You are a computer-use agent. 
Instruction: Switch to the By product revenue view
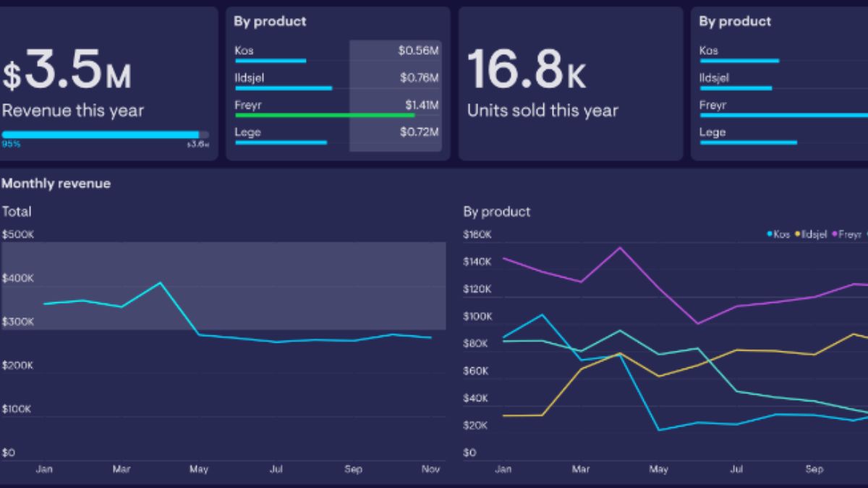(x=496, y=211)
